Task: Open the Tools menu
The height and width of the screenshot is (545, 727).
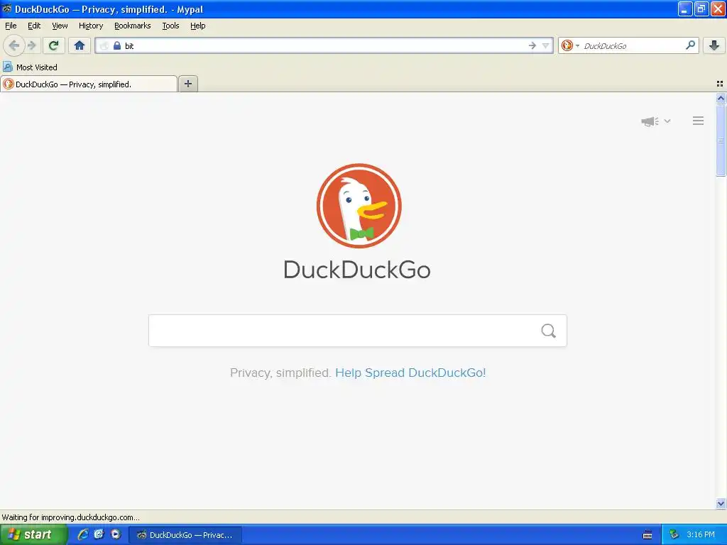Action: (170, 26)
